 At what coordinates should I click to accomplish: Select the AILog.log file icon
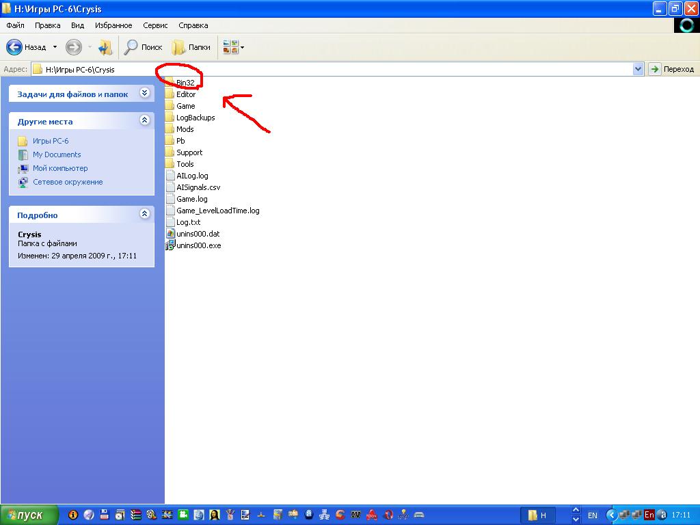[x=170, y=176]
